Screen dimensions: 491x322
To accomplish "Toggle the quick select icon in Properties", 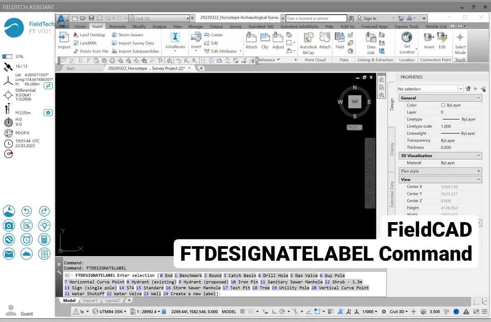I will (483, 89).
